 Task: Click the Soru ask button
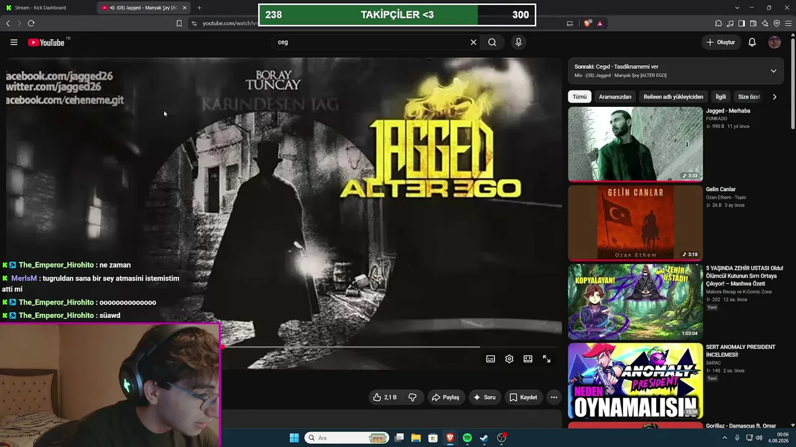pos(485,397)
